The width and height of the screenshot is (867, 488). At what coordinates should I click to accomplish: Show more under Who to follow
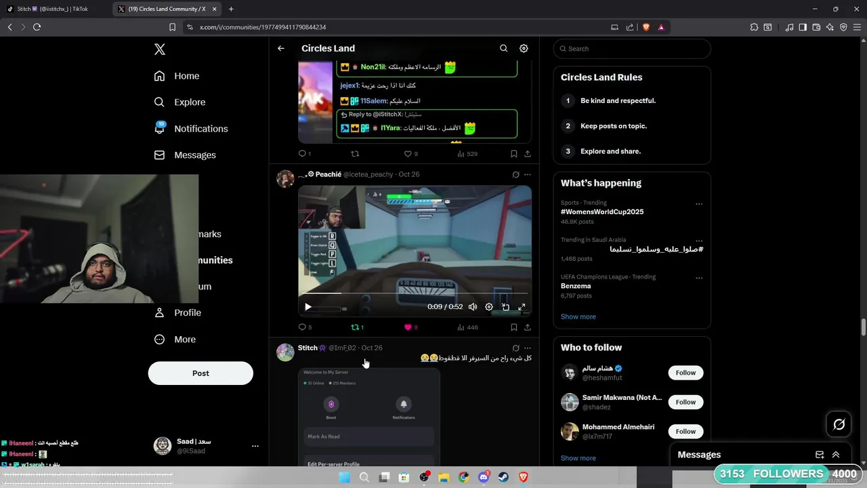[578, 458]
